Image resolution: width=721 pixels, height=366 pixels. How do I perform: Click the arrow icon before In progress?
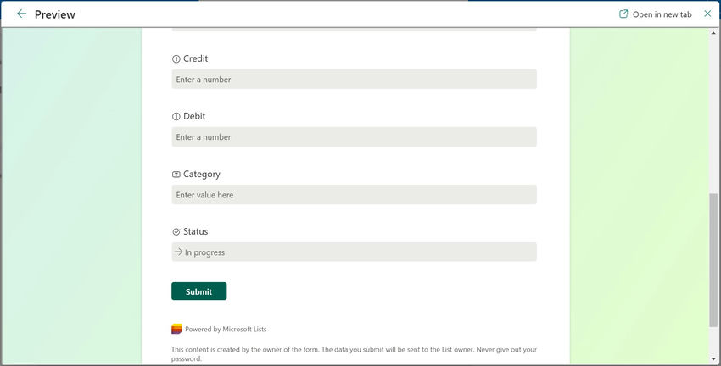pos(179,252)
